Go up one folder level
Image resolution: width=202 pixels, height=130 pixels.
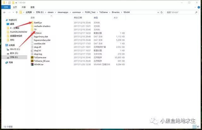click(x=17, y=12)
